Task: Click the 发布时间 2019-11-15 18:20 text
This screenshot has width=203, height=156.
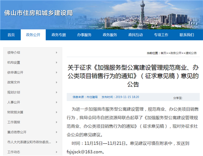Action: click(120, 97)
